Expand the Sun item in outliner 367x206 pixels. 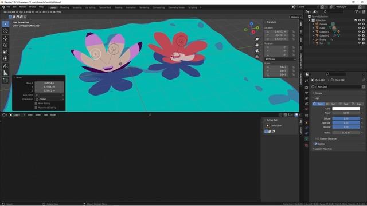313,43
